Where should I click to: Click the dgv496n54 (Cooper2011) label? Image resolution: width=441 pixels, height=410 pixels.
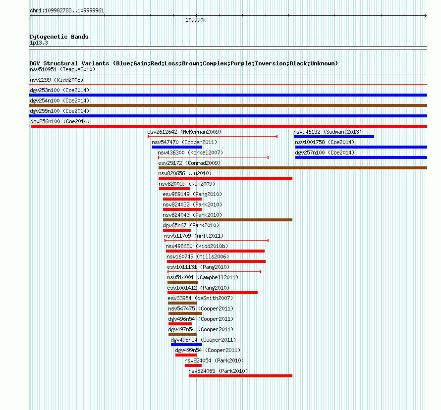click(201, 319)
